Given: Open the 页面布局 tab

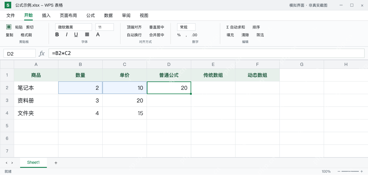Looking at the screenshot, I should [68, 16].
